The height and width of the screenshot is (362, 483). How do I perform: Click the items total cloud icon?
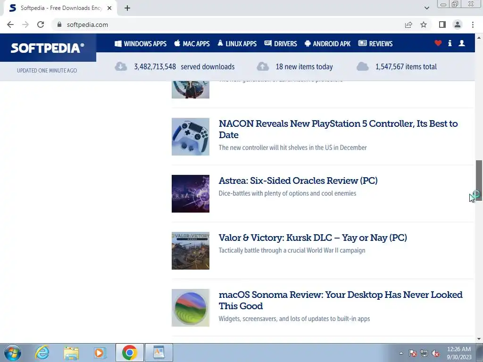tap(363, 66)
